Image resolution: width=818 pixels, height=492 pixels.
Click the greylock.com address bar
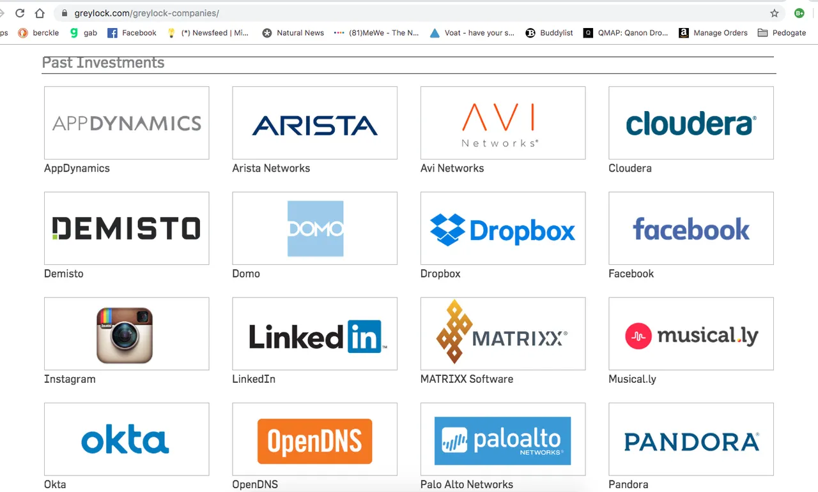coord(419,13)
